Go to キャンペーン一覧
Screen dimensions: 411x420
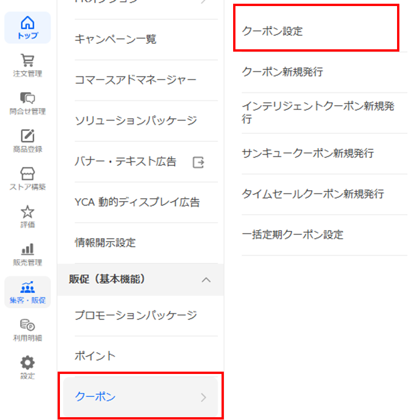(115, 40)
